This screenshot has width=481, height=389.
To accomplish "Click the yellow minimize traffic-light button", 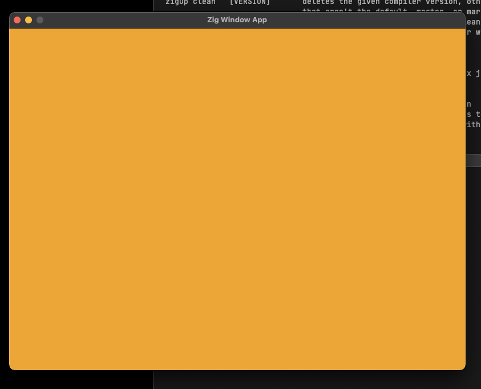I will pyautogui.click(x=28, y=19).
